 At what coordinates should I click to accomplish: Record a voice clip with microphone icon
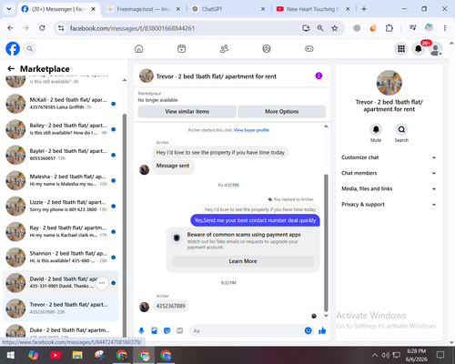[x=141, y=330]
